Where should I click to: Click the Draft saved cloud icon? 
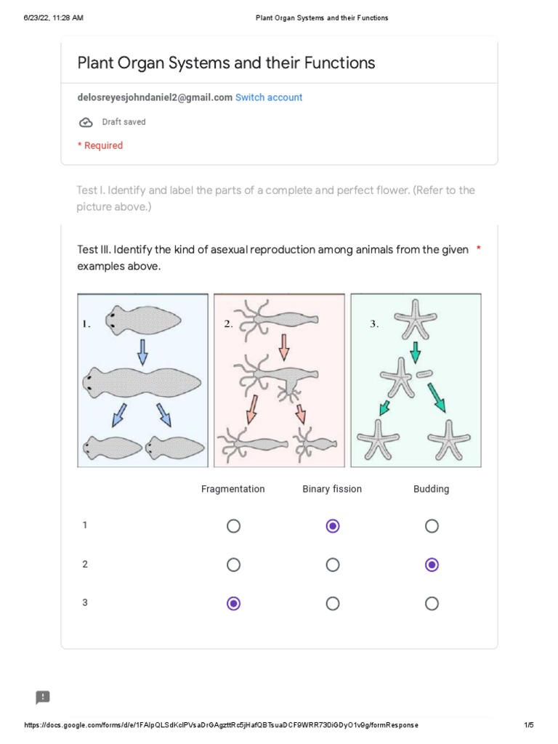[85, 122]
